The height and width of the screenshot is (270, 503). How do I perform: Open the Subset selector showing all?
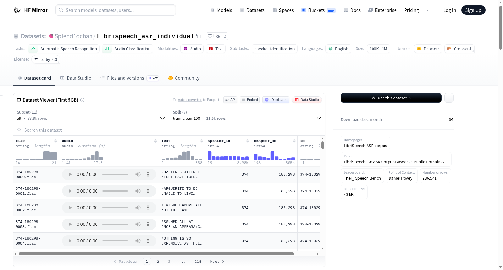91,115
